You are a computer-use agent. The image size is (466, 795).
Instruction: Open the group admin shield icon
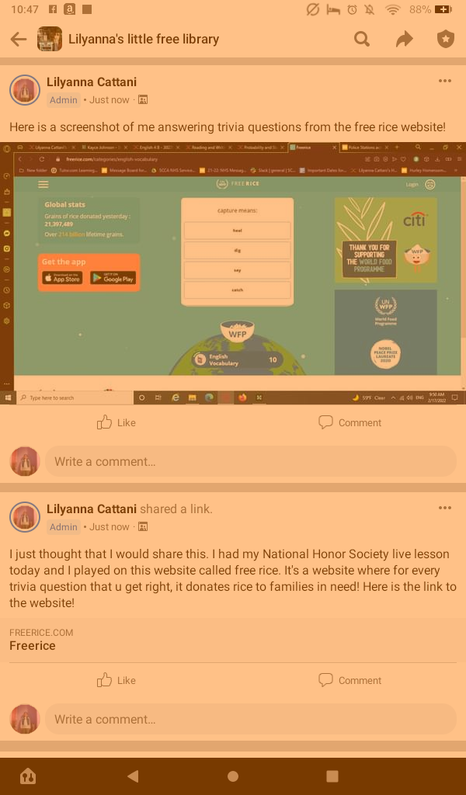pyautogui.click(x=446, y=39)
